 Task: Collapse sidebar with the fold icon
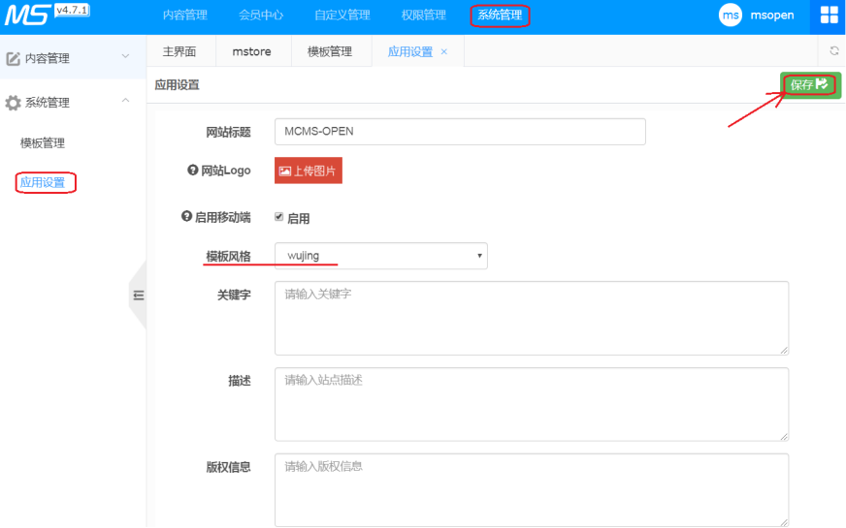(139, 295)
